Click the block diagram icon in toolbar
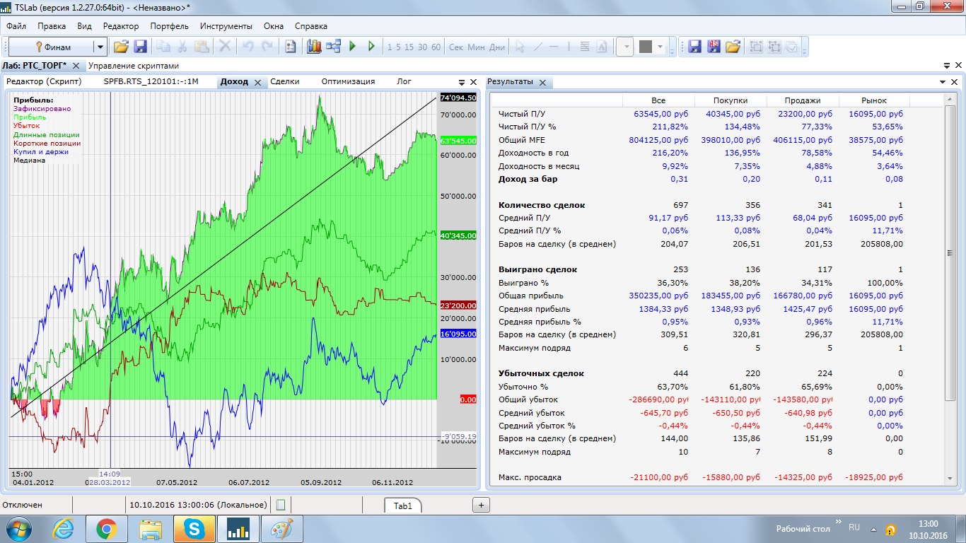Screen dimensions: 966x543 (333, 47)
